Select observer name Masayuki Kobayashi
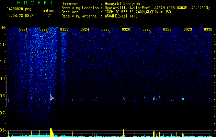Screen dimensions: 216x137 pyautogui.click(x=123, y=4)
